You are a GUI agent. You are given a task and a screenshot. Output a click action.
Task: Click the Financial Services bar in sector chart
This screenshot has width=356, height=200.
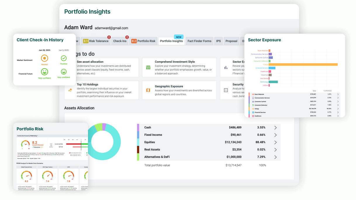point(272,68)
